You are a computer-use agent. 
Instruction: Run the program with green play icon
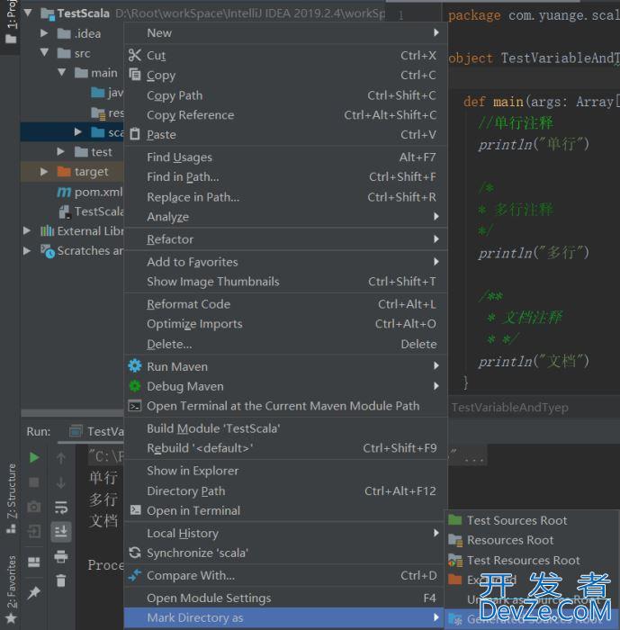pos(34,457)
